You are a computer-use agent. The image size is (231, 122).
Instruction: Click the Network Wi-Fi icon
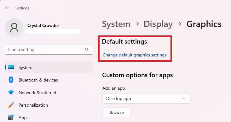(11, 93)
